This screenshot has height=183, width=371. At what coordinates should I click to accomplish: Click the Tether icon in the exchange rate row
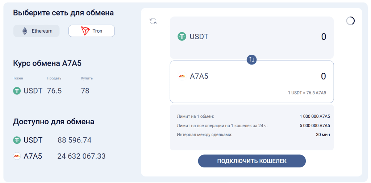click(17, 91)
